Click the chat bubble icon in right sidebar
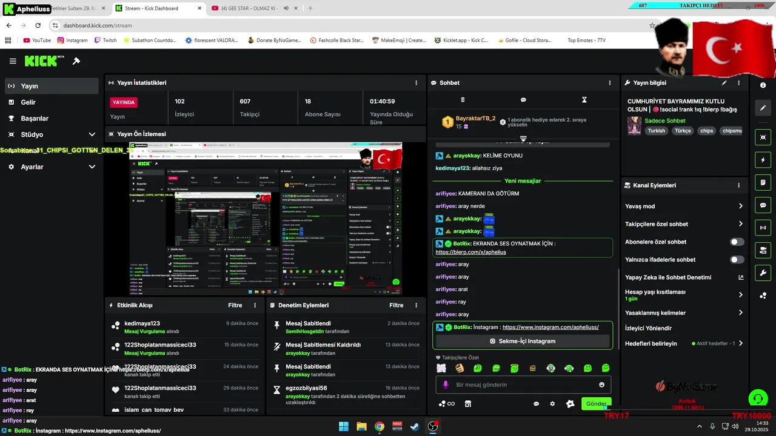The image size is (776, 436). tap(763, 205)
